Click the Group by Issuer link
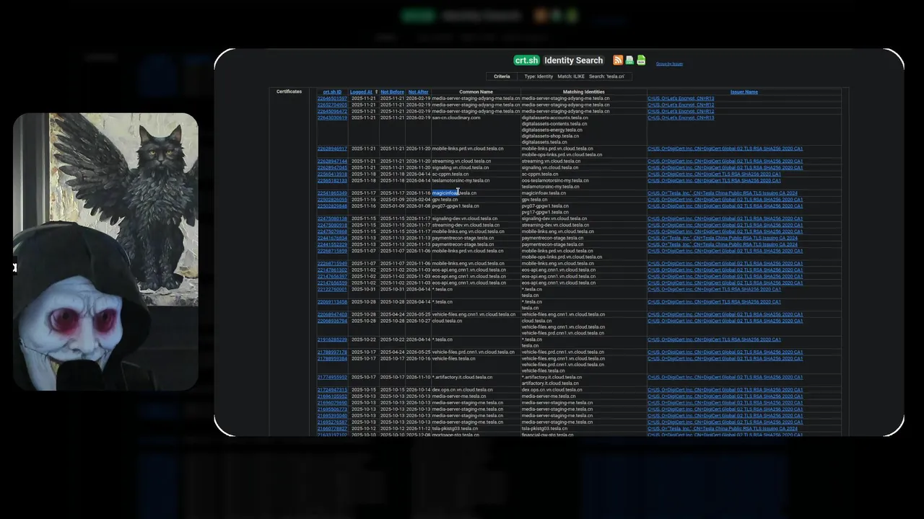924x519 pixels. click(x=669, y=63)
